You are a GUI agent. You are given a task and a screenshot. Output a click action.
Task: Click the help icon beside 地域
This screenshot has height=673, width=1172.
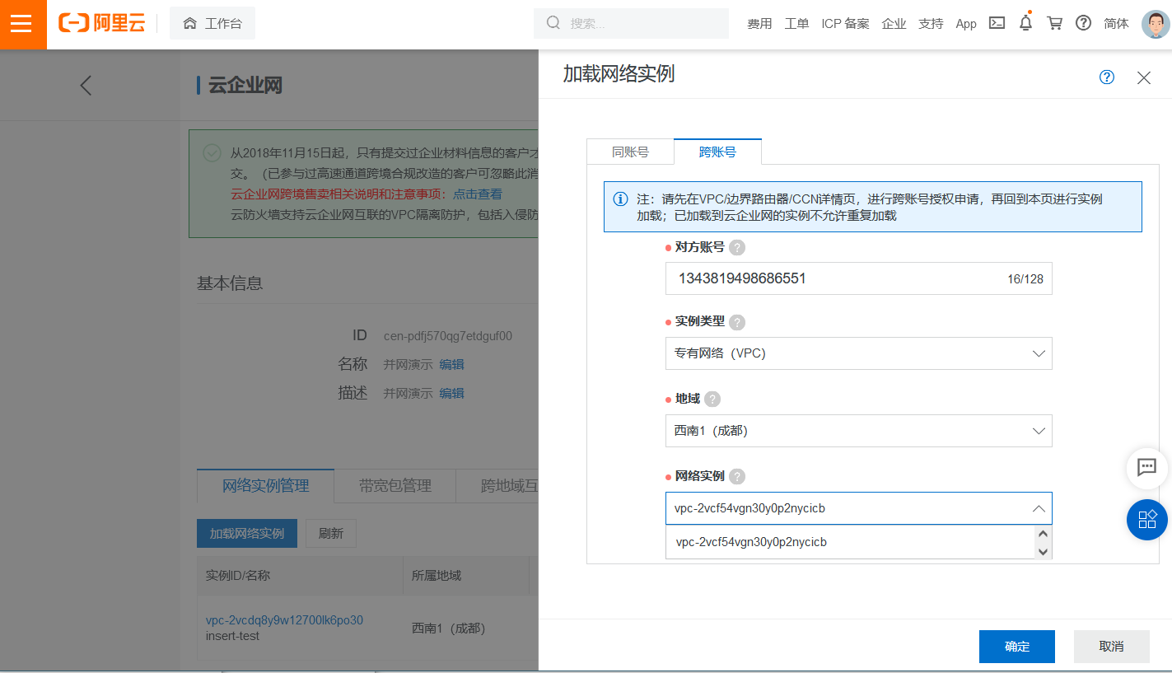pyautogui.click(x=712, y=399)
